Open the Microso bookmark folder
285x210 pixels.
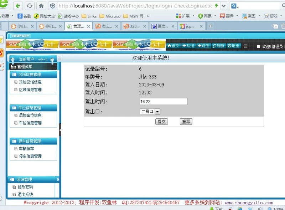[x=110, y=16]
